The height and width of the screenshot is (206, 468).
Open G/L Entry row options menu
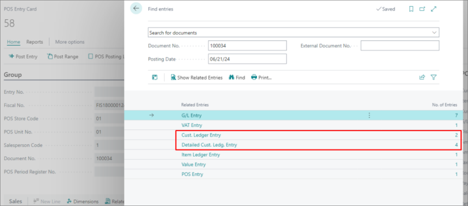click(x=369, y=115)
